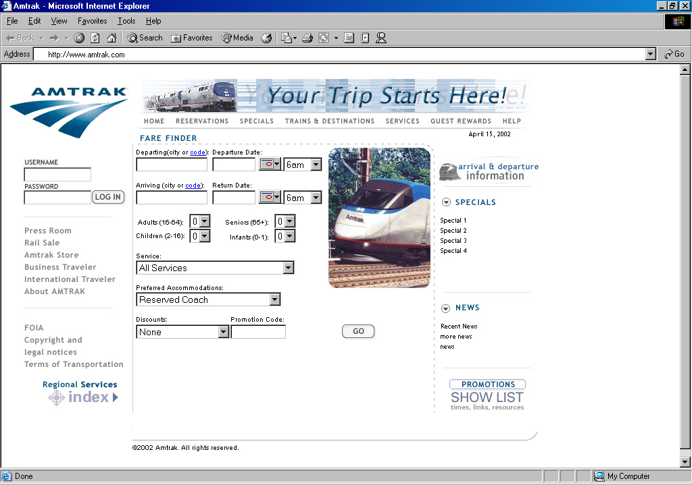Go to TRAINS & DESTINATIONS in site navigation
The height and width of the screenshot is (485, 692).
click(x=330, y=121)
